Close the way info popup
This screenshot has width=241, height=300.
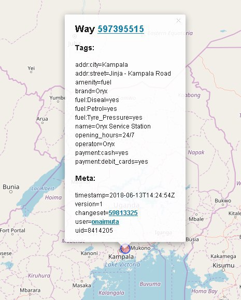[x=178, y=21]
